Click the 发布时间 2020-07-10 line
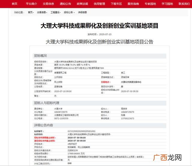The height and width of the screenshot is (166, 192). [x=99, y=34]
